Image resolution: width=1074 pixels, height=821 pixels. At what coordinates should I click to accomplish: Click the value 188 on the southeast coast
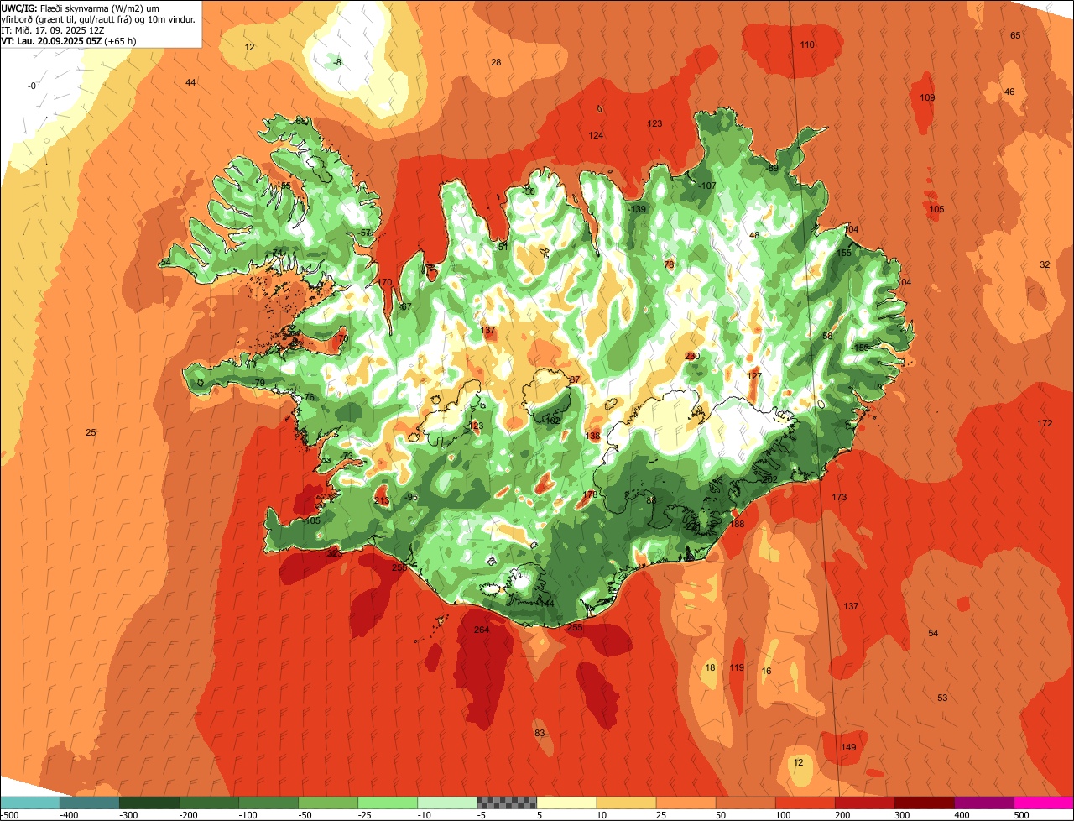(737, 524)
